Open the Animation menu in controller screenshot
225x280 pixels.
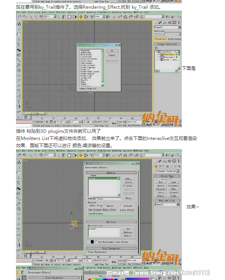(91, 12)
